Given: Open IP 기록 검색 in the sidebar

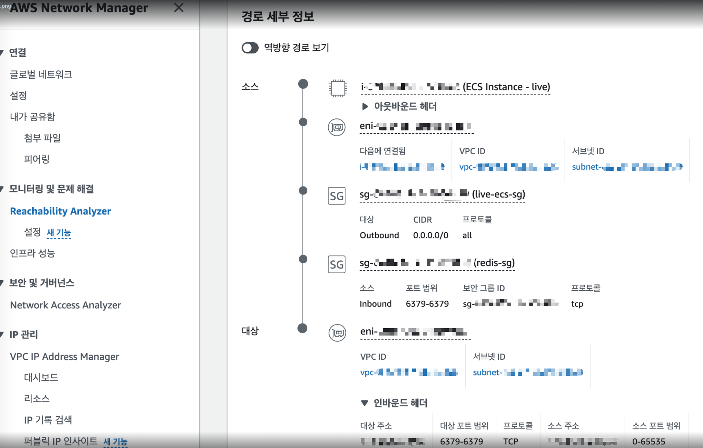Looking at the screenshot, I should [48, 420].
